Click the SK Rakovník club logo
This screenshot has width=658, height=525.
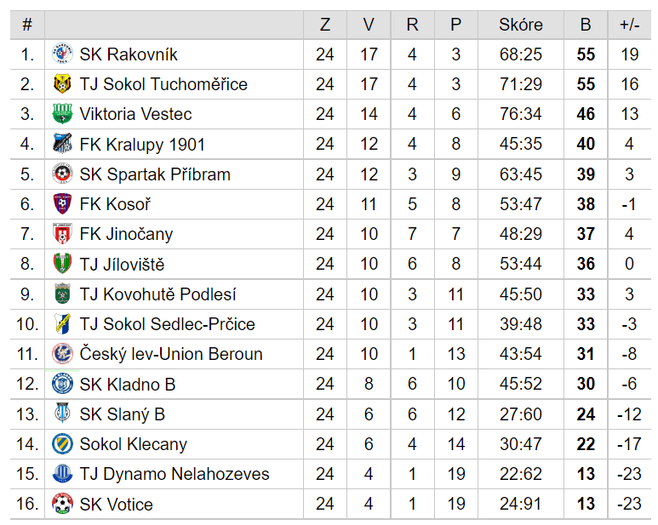[x=62, y=54]
